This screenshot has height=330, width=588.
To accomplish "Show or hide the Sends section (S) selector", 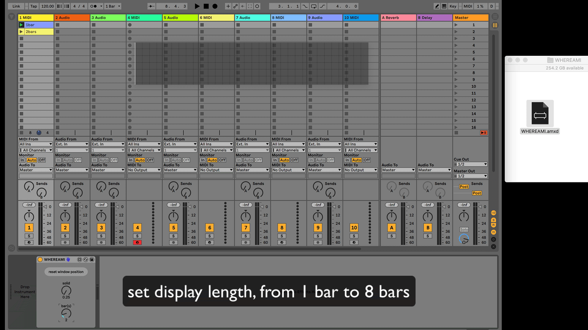I will point(493,220).
